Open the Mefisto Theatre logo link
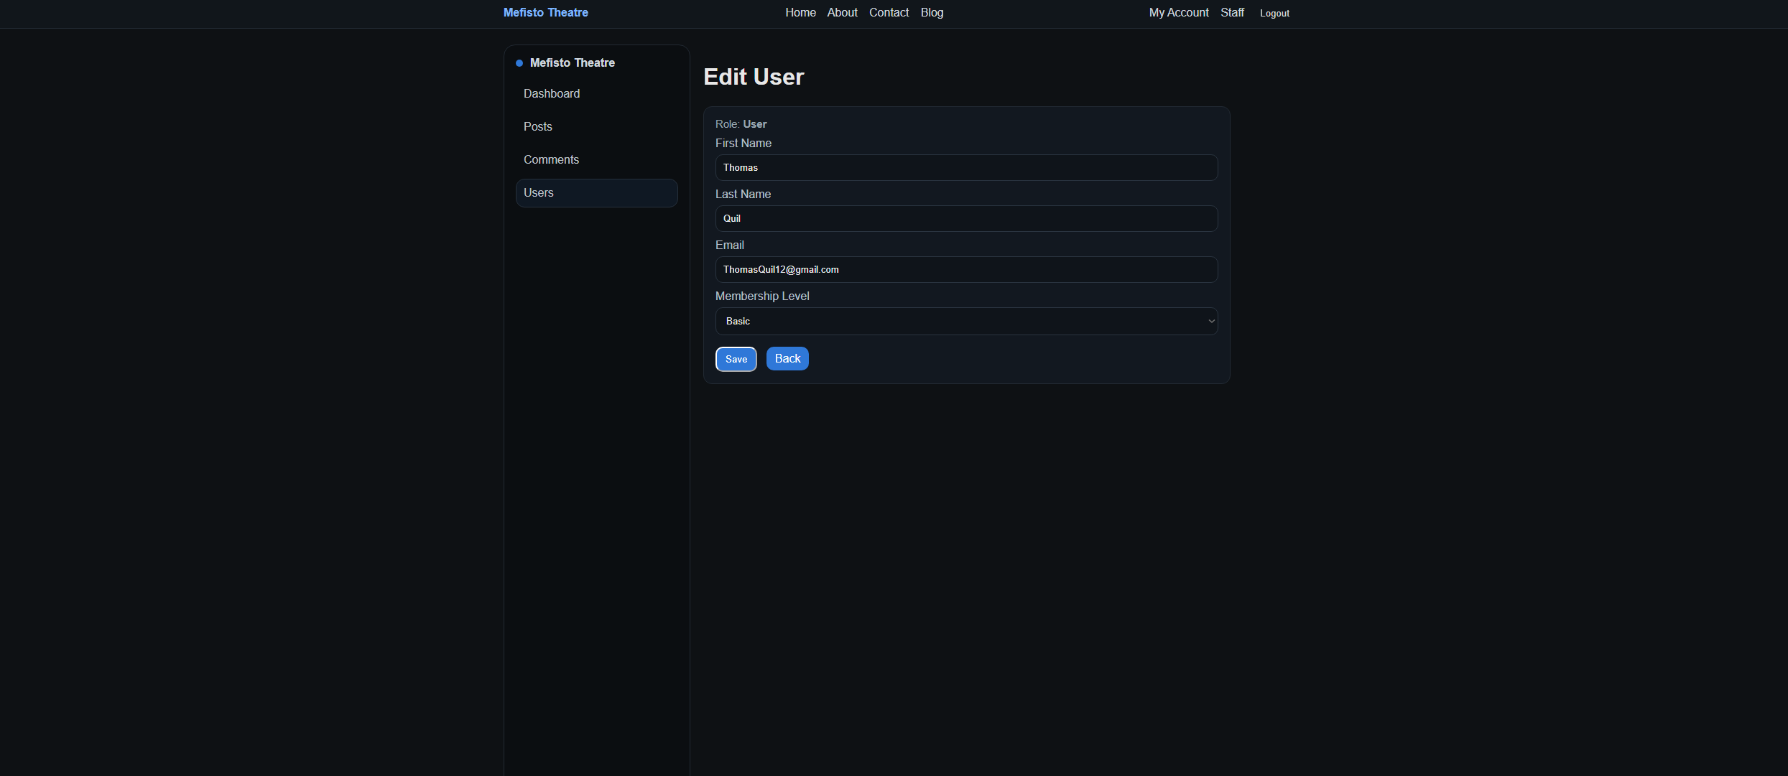This screenshot has width=1788, height=776. (545, 12)
